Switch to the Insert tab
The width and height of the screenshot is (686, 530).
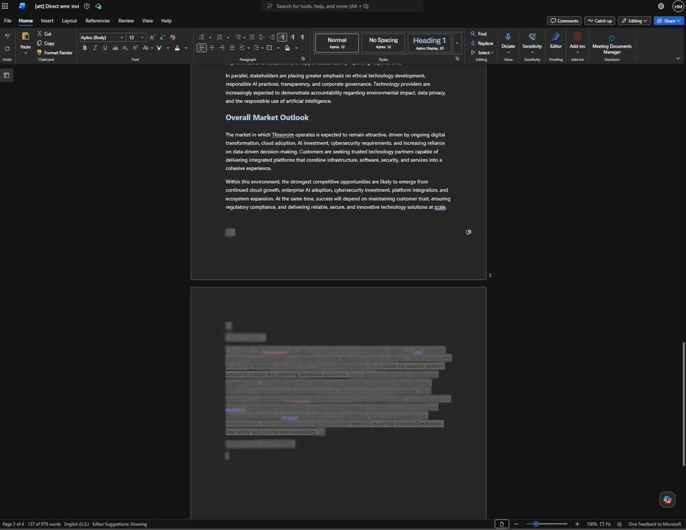tap(47, 21)
